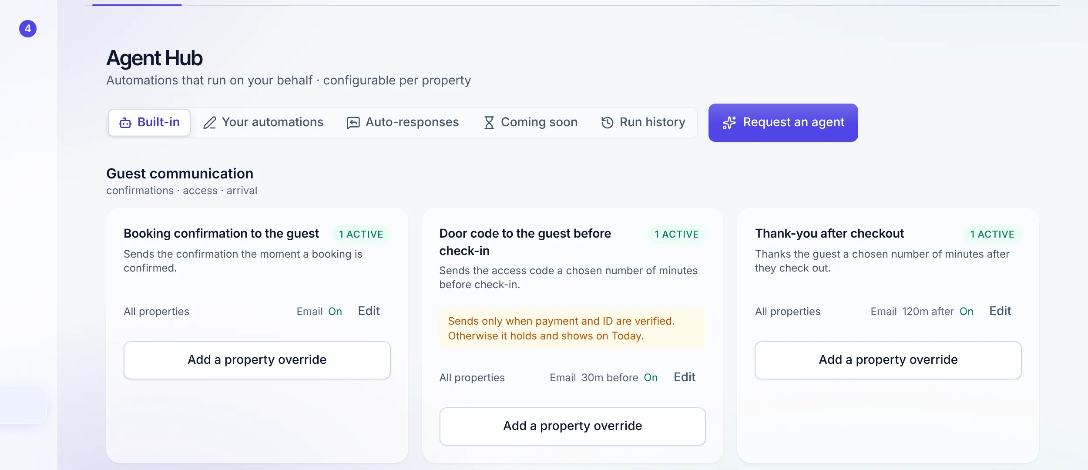Toggle the On status for Booking confirmation
The width and height of the screenshot is (1088, 470).
pos(335,312)
